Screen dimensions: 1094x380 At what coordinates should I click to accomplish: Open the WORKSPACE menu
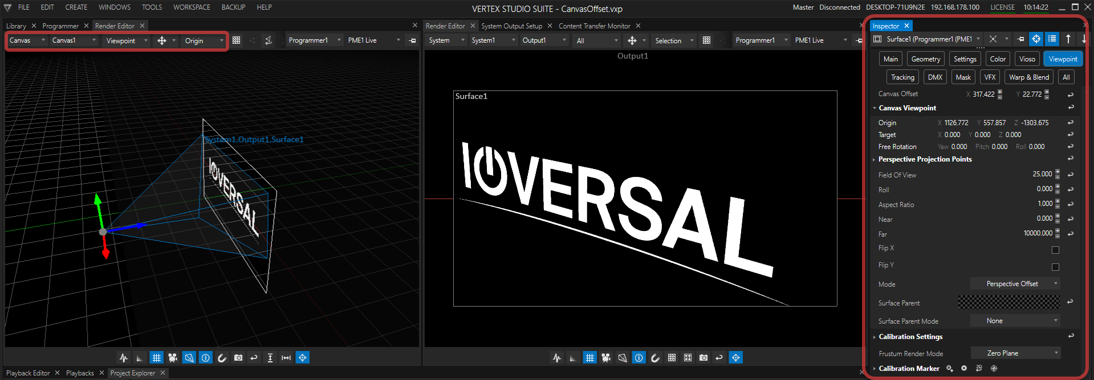(192, 7)
